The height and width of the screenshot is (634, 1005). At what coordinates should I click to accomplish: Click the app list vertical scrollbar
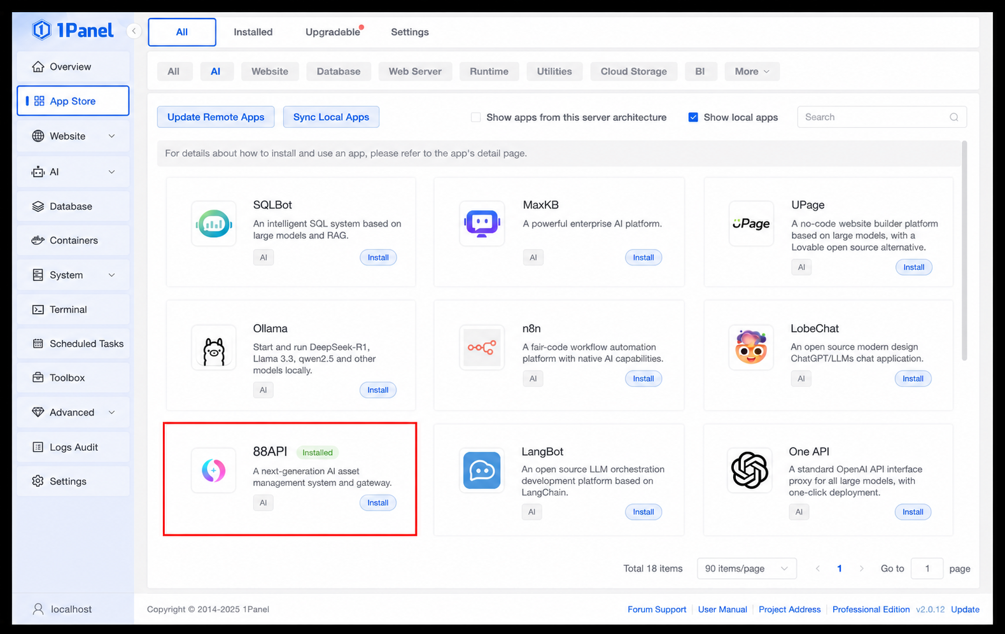click(964, 251)
